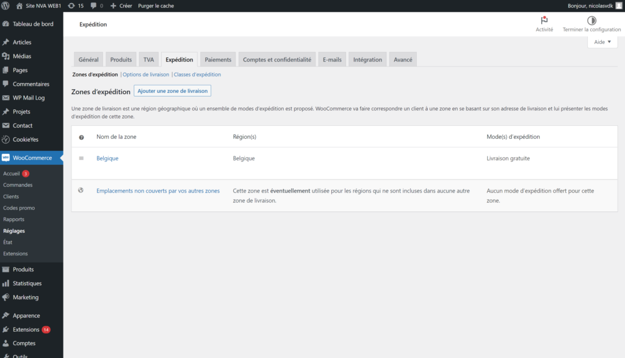The image size is (625, 358).
Task: Click the Médias icon in sidebar
Action: [5, 56]
